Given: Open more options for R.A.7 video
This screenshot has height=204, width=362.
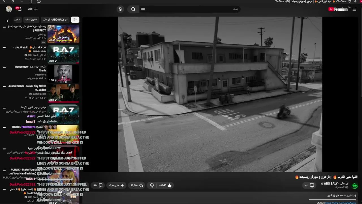Looking at the screenshot, I should click(x=5, y=48).
